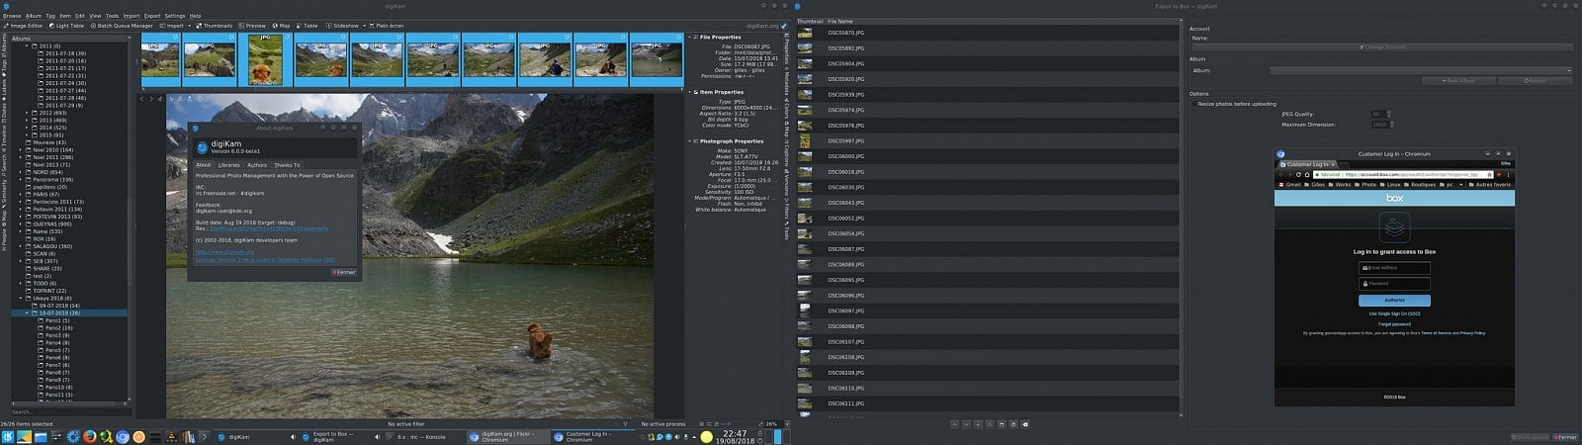1582x445 pixels.
Task: Go to next image in preview
Action: coord(152,99)
